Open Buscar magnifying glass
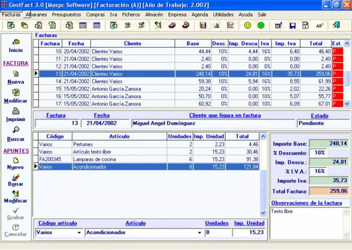This screenshot has width=352, height=250. point(16,134)
